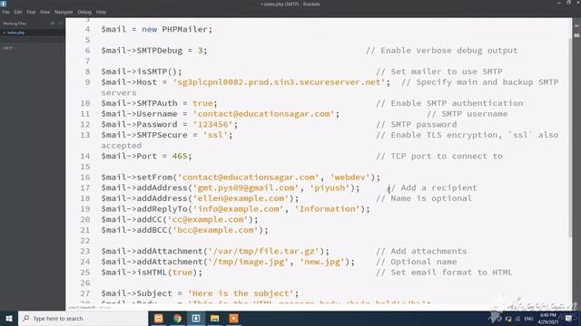
Task: Open the notification center icon
Action: (x=568, y=319)
